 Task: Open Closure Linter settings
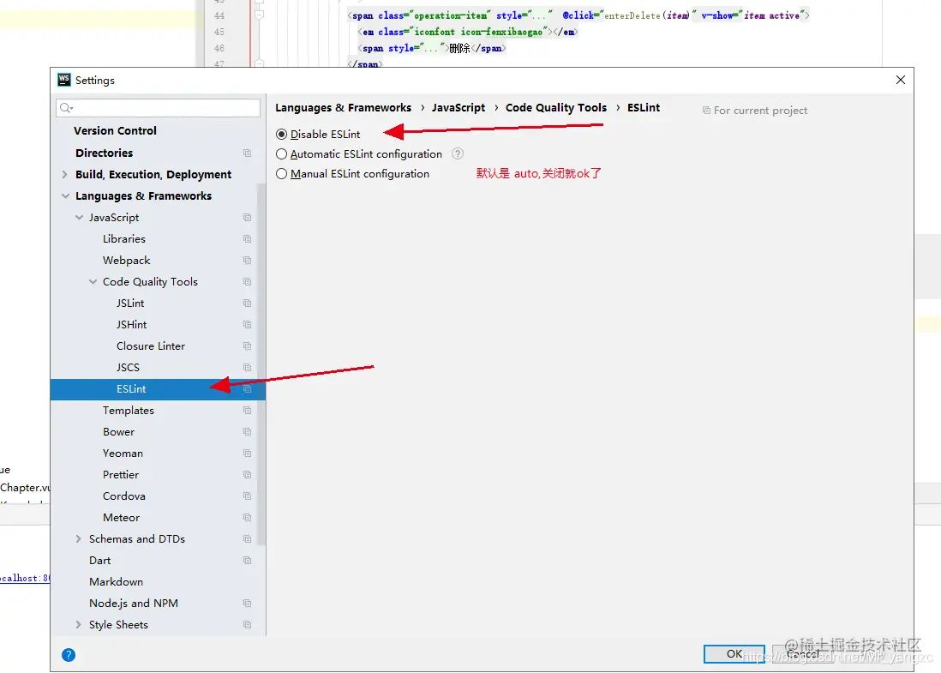coord(151,346)
